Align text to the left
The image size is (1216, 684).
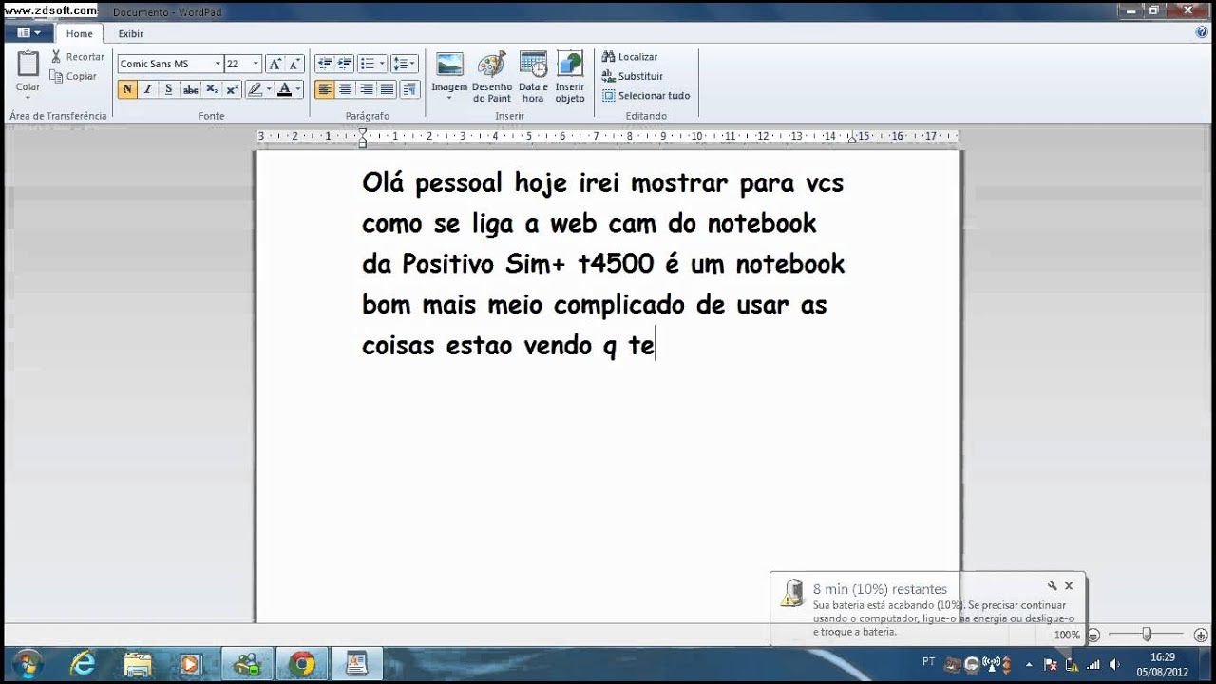pos(325,89)
